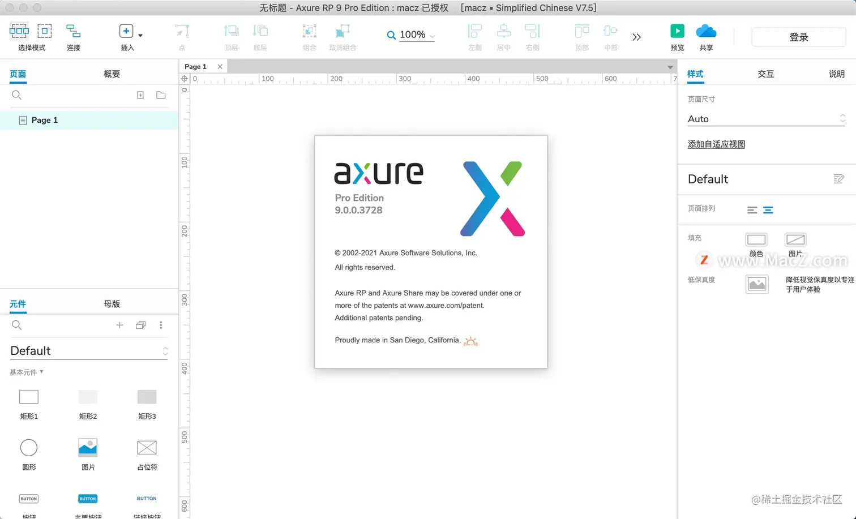Open the library options three-dot menu

click(161, 325)
